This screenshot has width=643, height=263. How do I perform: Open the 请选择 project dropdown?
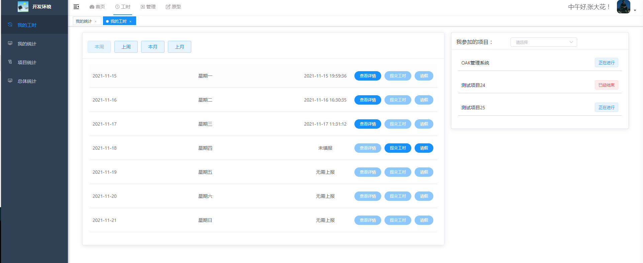544,42
